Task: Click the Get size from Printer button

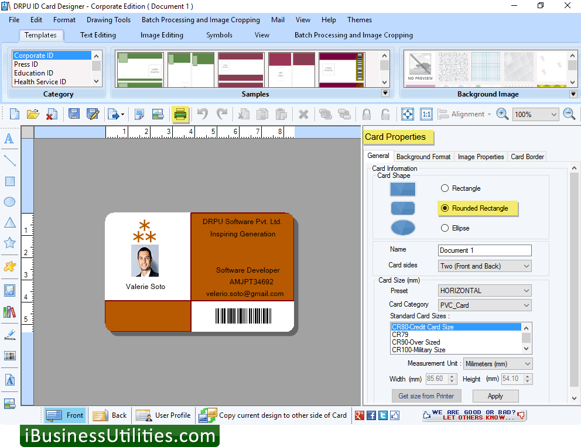Action: point(426,396)
